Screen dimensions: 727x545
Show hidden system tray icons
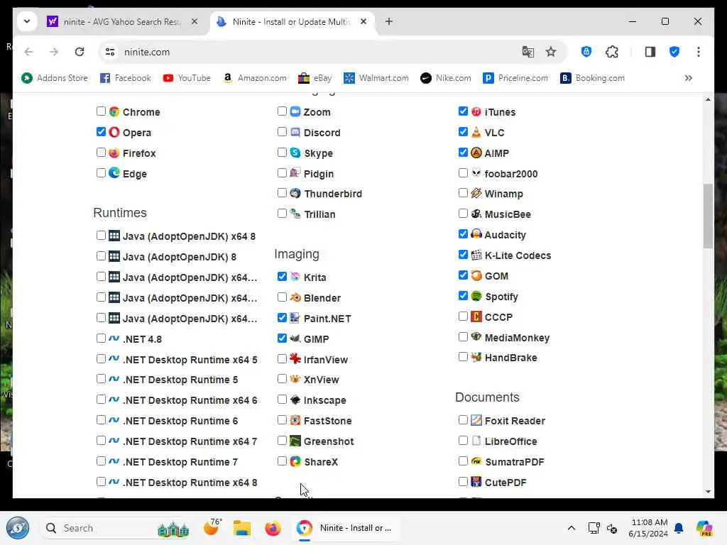(x=572, y=528)
